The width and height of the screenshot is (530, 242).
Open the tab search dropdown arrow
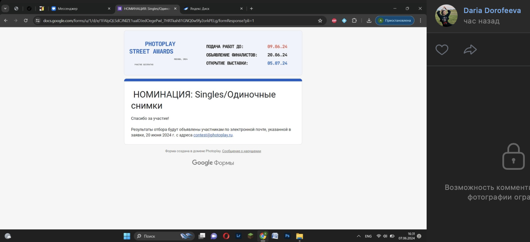pos(5,9)
